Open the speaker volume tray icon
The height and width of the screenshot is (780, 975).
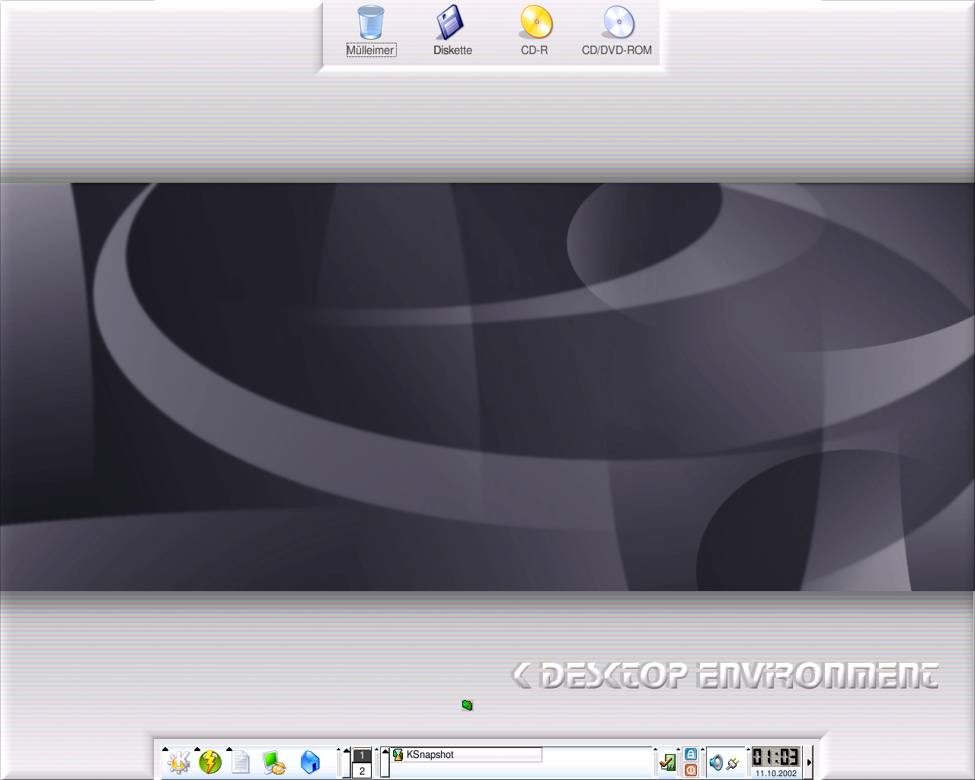tap(716, 762)
